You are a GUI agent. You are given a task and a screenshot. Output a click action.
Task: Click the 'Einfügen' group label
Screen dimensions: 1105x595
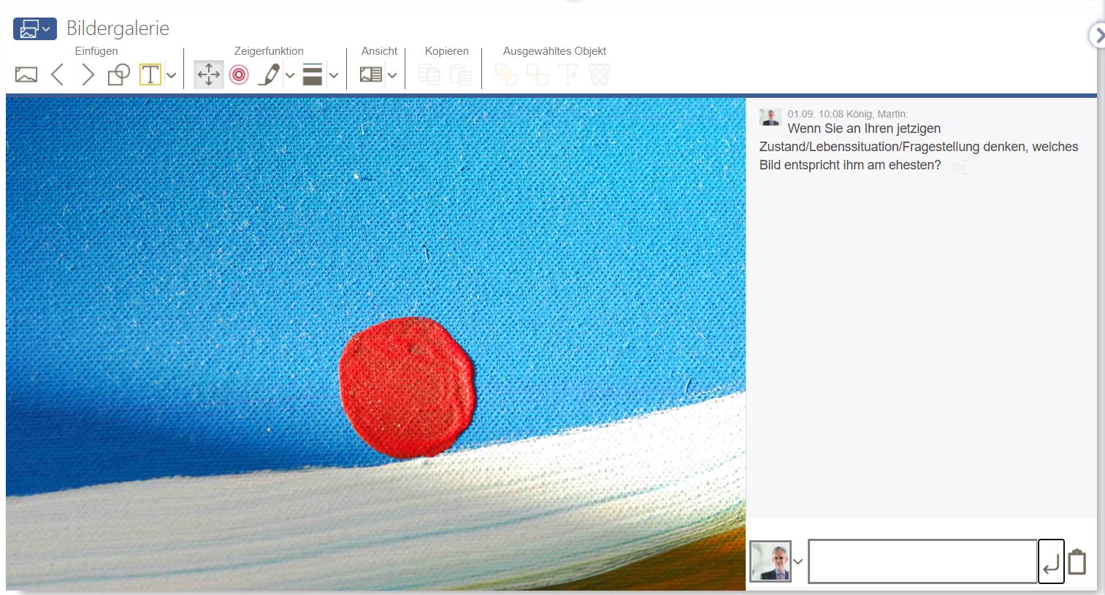96,51
